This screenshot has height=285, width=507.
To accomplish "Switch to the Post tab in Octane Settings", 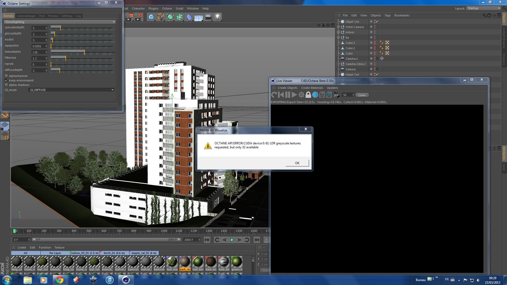I will 42,16.
